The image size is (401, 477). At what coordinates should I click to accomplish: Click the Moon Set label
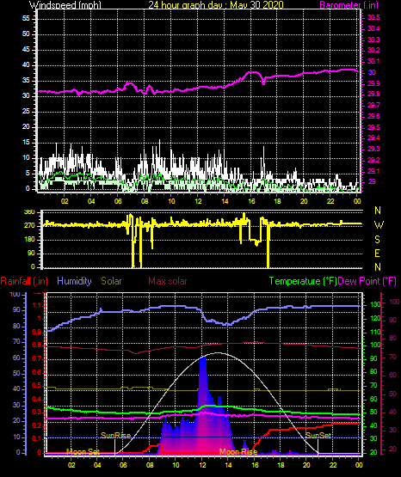[83, 452]
